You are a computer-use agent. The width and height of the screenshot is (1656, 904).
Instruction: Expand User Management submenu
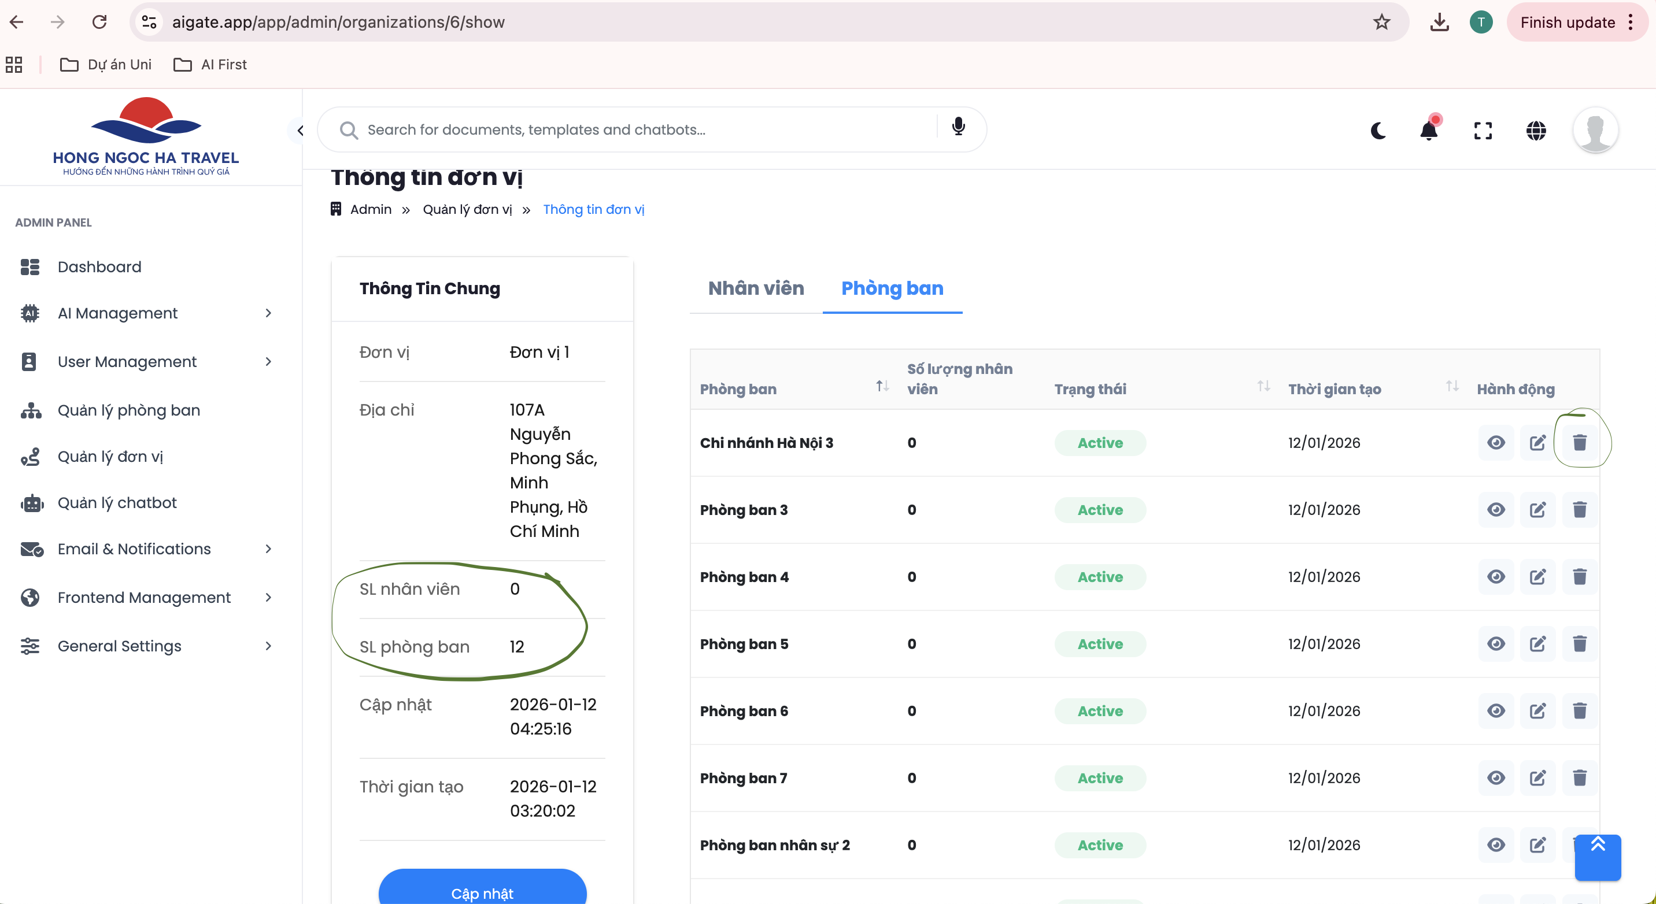point(145,362)
